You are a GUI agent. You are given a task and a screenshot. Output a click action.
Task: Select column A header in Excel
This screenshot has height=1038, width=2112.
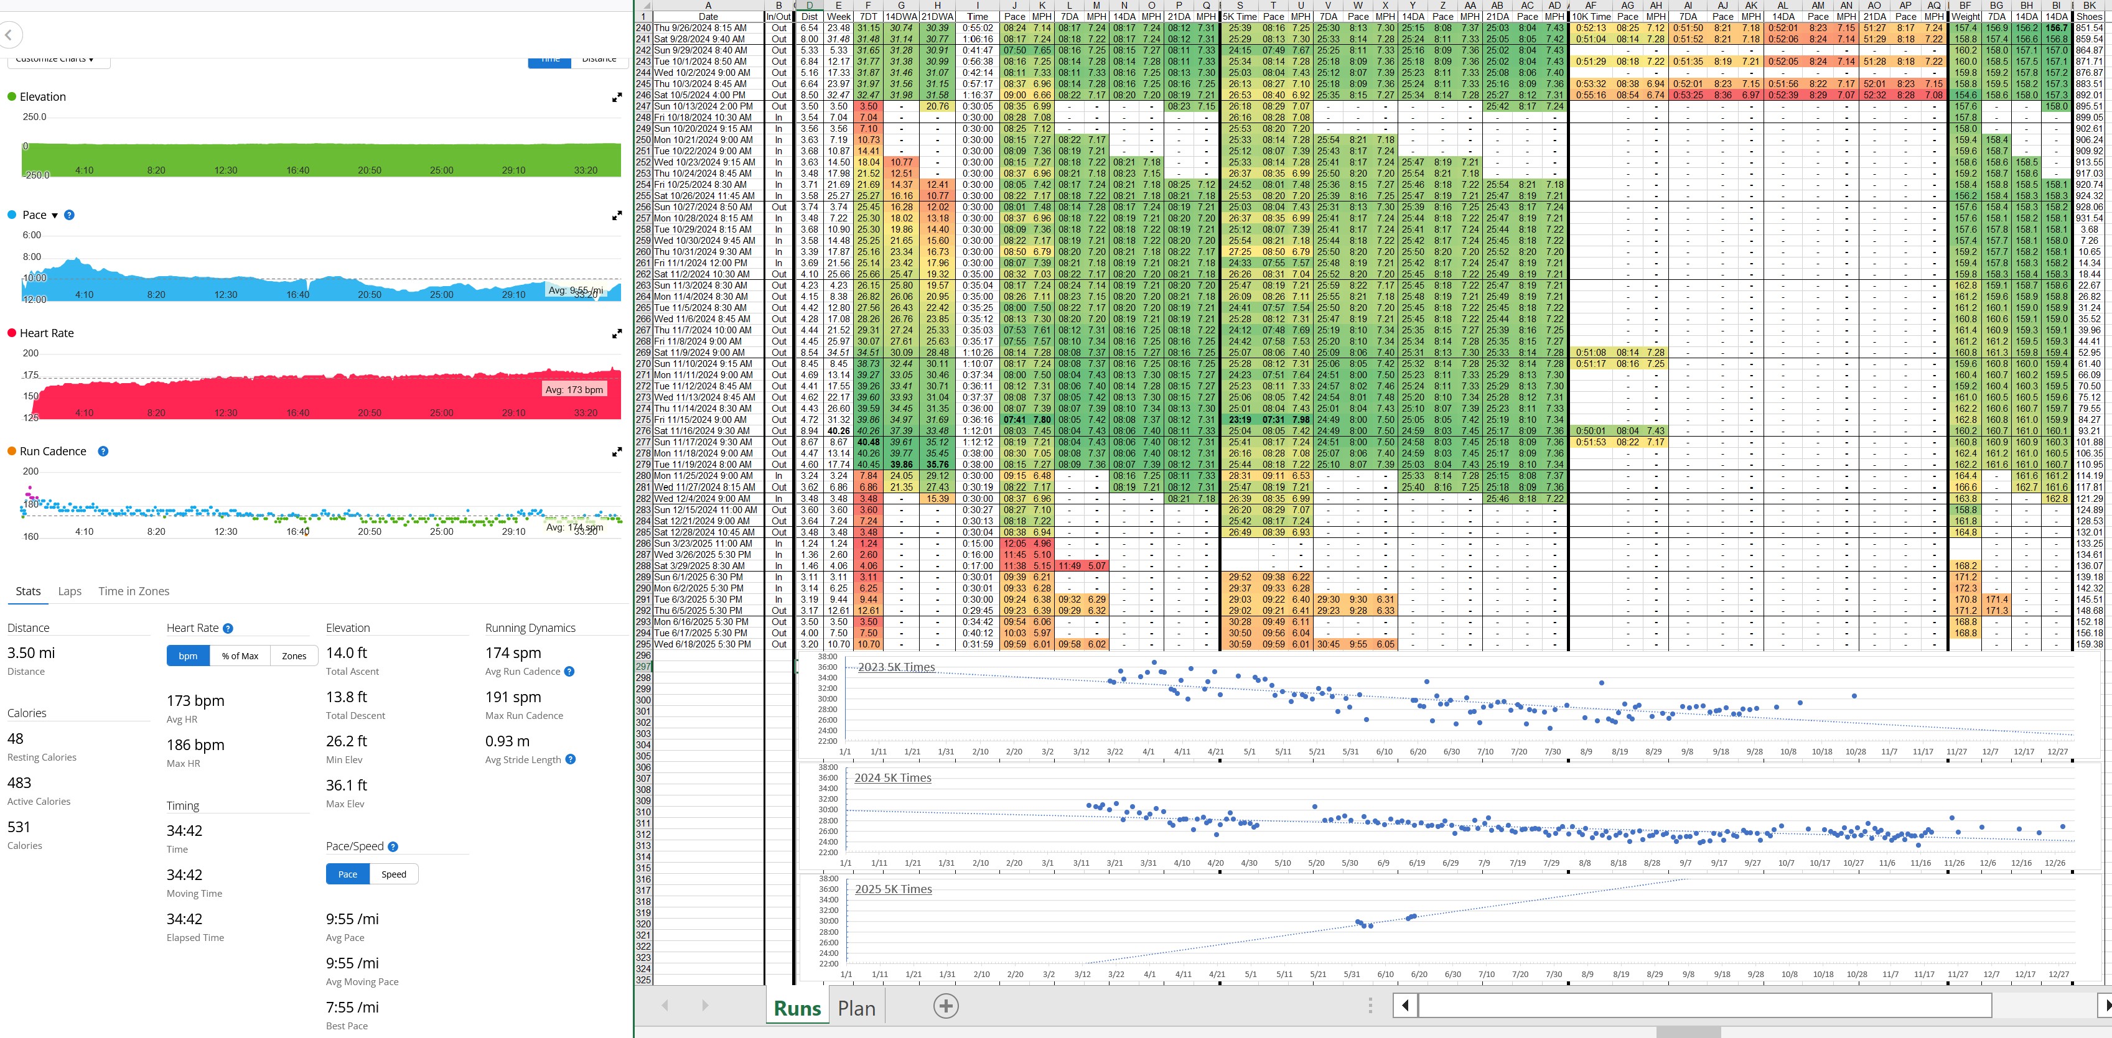pyautogui.click(x=708, y=5)
